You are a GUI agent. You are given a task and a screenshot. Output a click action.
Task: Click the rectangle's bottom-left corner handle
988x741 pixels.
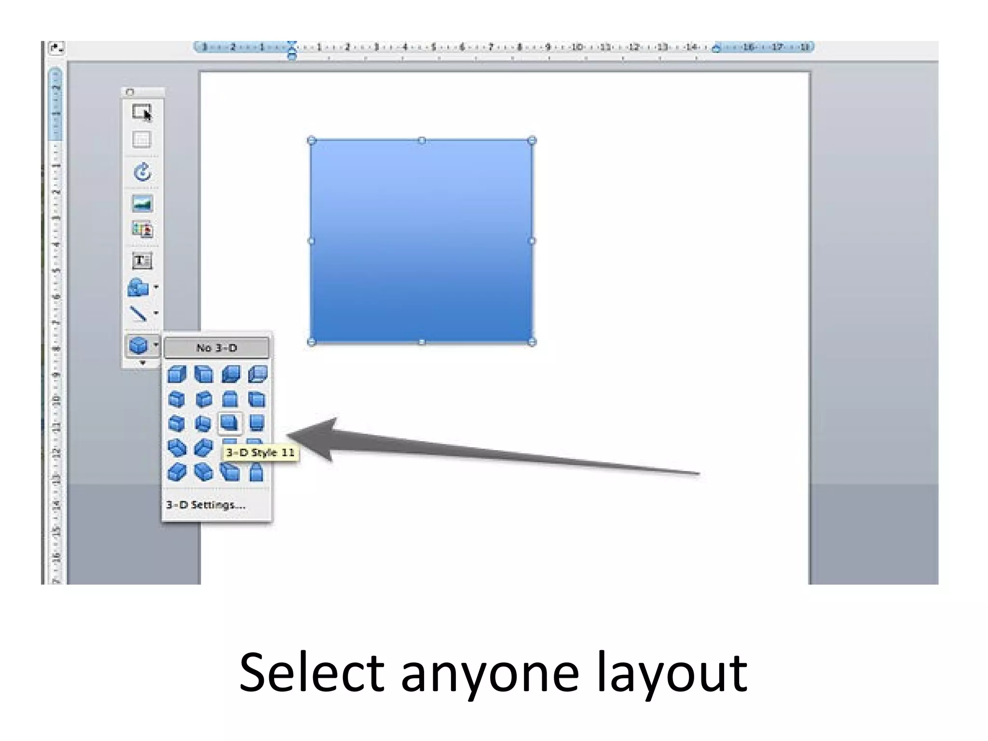pyautogui.click(x=311, y=342)
